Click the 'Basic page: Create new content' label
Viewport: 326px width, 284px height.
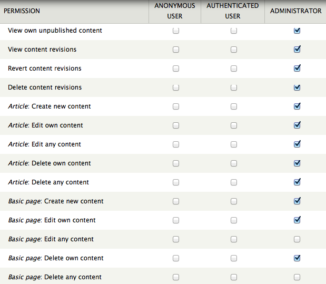click(x=56, y=201)
